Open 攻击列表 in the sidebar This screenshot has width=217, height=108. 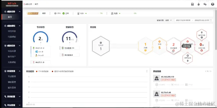tap(12, 31)
